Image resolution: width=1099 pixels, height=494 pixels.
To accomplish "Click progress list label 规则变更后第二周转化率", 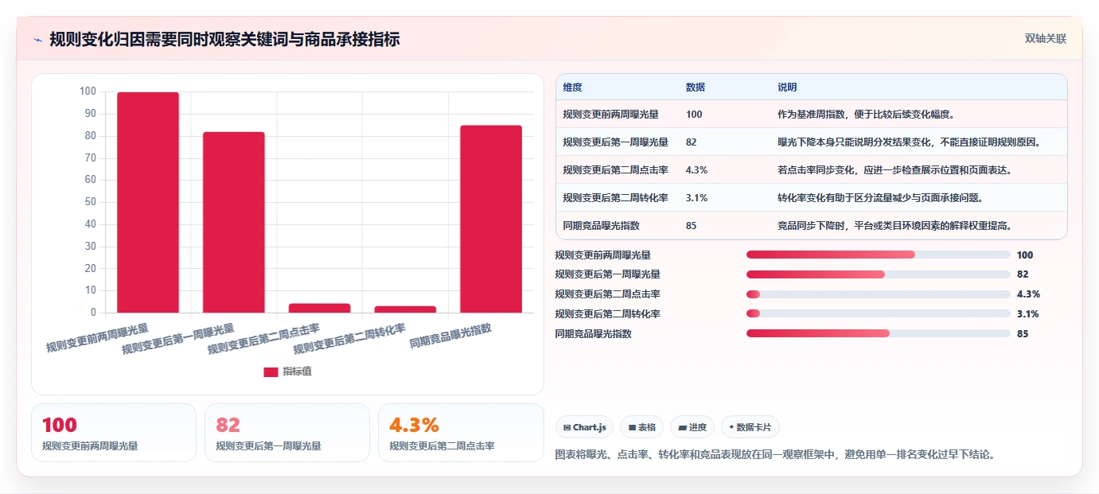I will pos(607,314).
